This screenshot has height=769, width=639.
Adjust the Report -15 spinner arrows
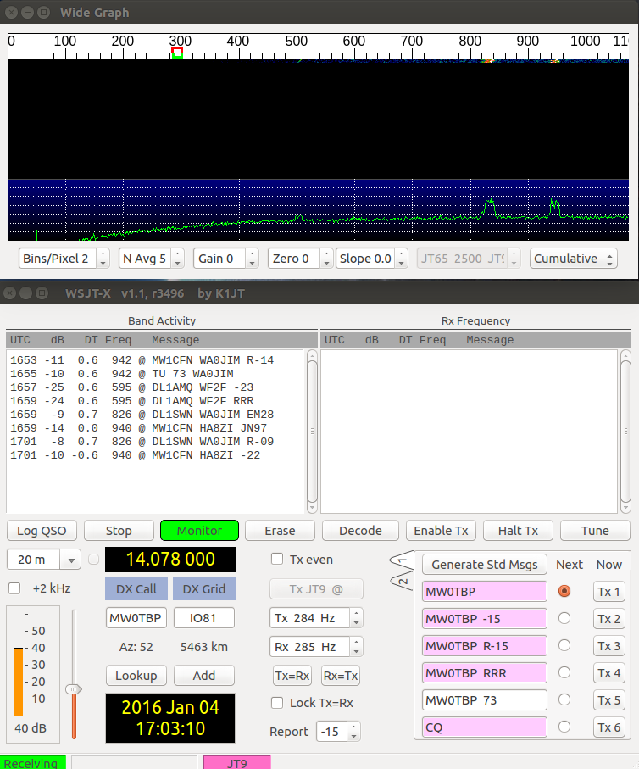(353, 732)
